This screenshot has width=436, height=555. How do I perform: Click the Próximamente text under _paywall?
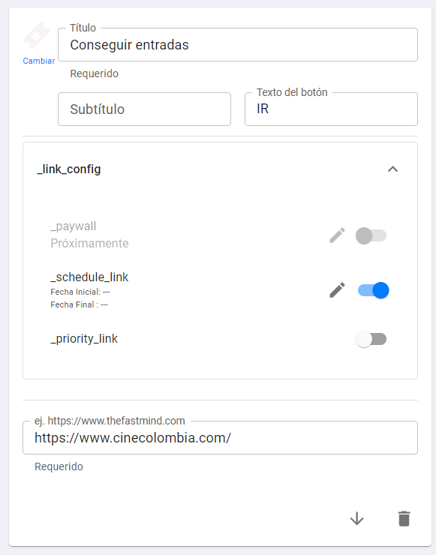click(89, 243)
